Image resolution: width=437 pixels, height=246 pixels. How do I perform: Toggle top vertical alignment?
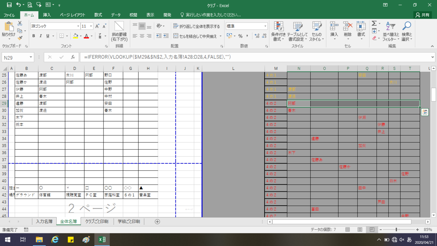tap(135, 26)
